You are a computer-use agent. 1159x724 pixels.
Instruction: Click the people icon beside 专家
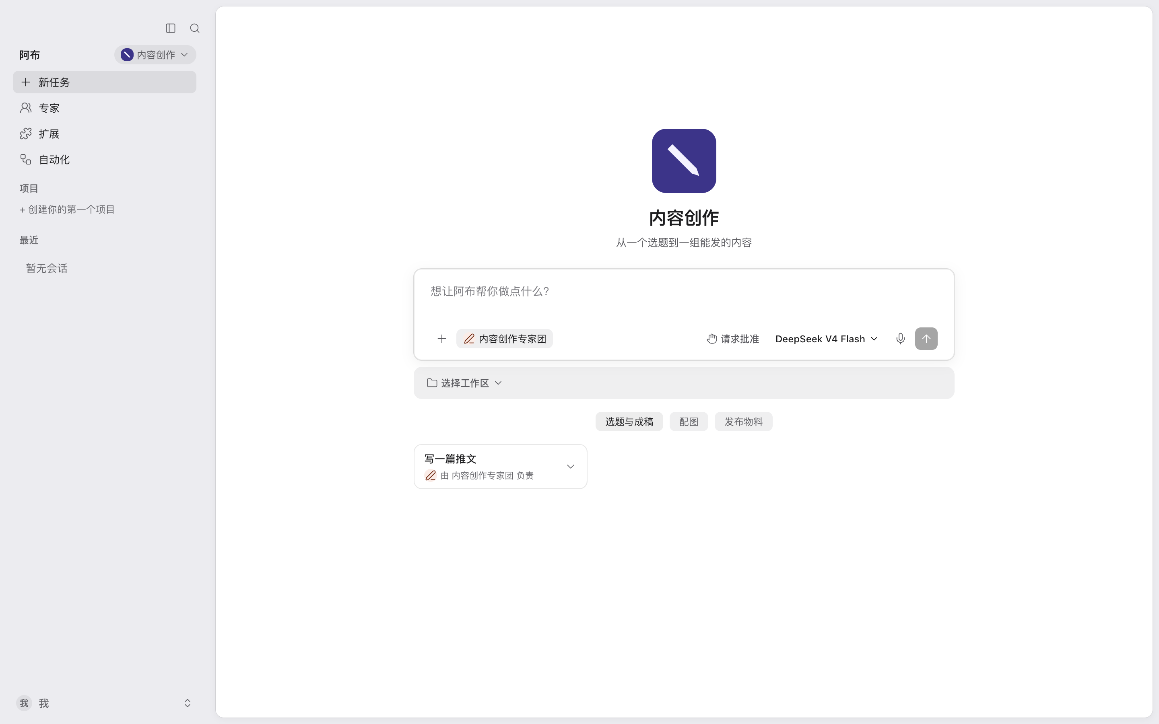(26, 108)
